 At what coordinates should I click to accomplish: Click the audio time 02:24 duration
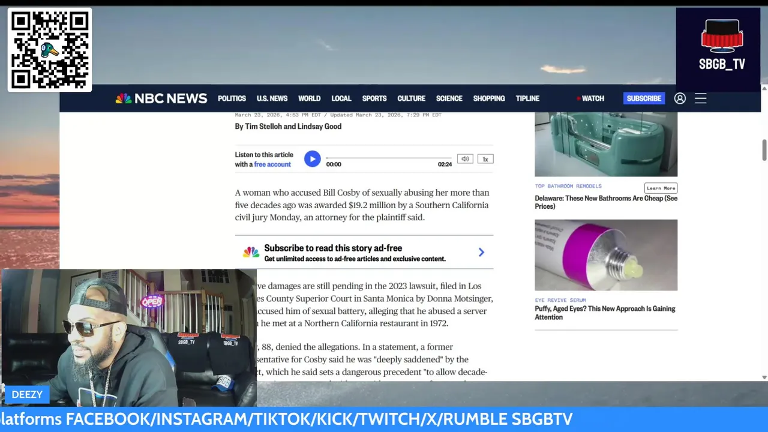pos(445,164)
